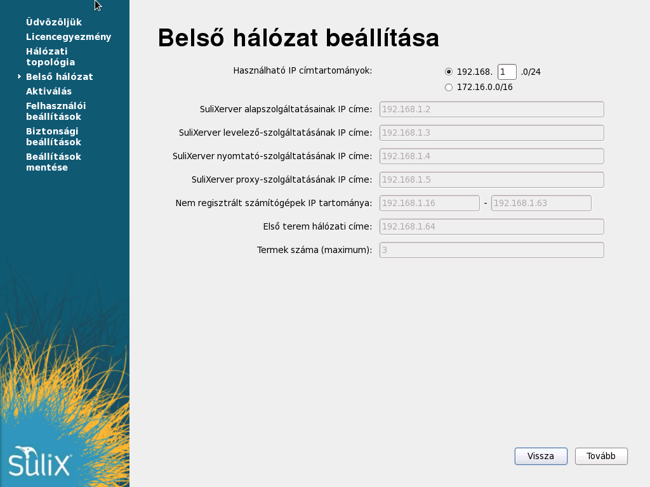Image resolution: width=650 pixels, height=487 pixels.
Task: Open the Hálózati topológia sidebar step
Action: click(x=51, y=56)
